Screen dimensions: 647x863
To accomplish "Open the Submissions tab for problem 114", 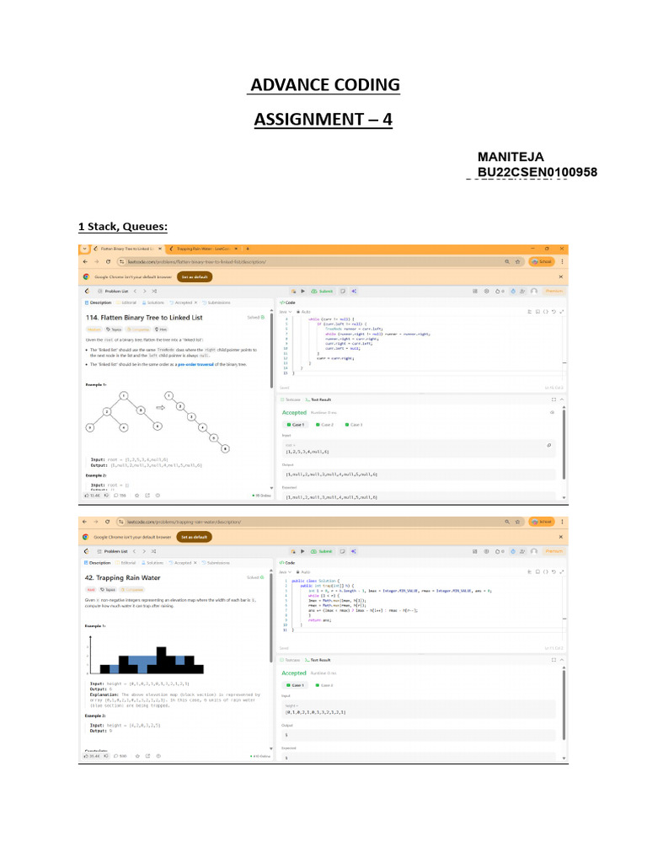I will tap(217, 303).
